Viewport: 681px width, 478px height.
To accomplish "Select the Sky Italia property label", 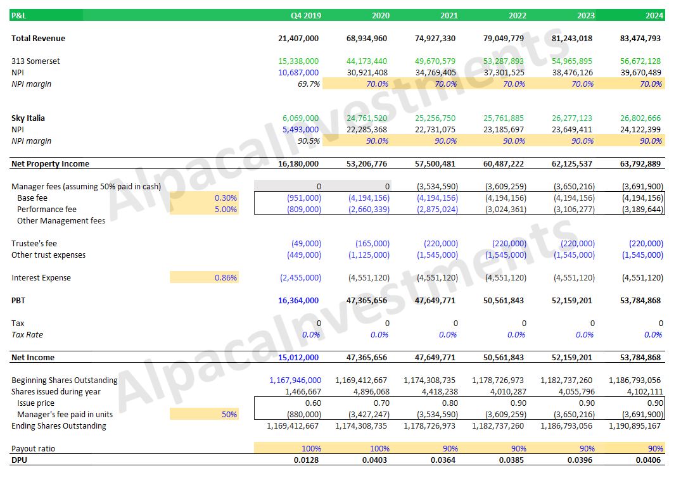I will [x=29, y=118].
